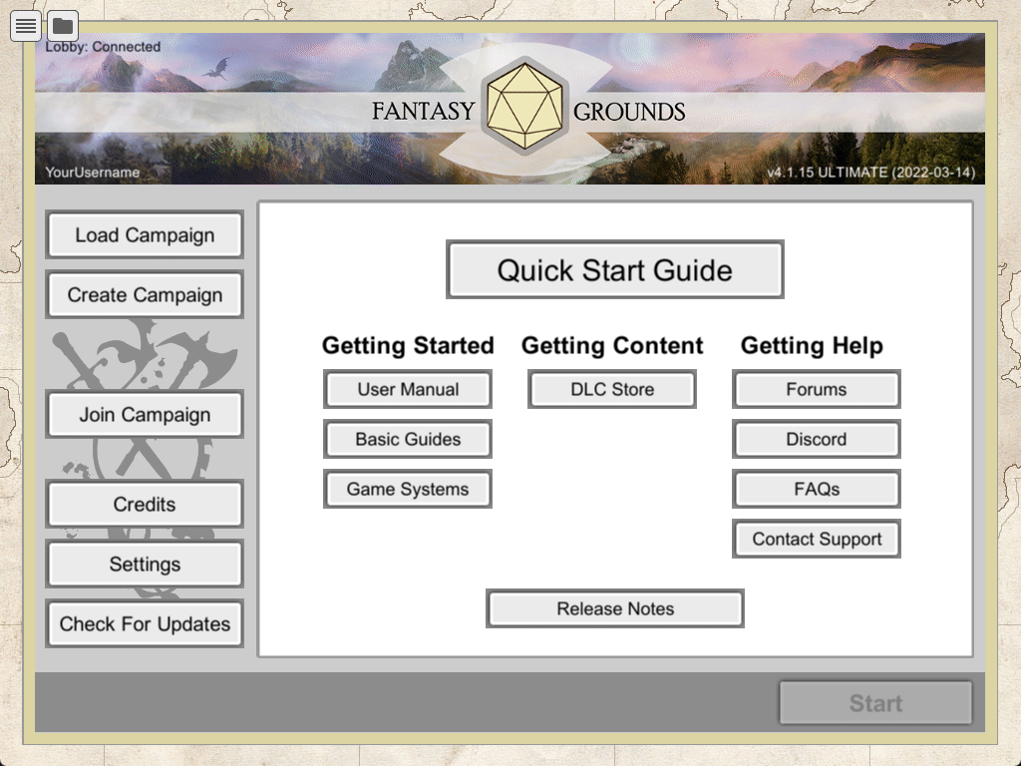Click the Start button
The image size is (1021, 766).
(x=875, y=703)
